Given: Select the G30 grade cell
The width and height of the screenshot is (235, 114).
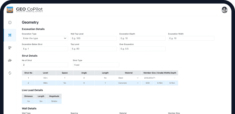Looking at the screenshot, I should (x=148, y=83).
